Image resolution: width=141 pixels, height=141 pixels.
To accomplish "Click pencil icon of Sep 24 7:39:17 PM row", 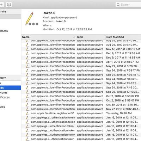I will point(27,70).
